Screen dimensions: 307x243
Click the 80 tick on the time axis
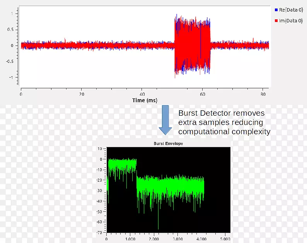coord(263,94)
